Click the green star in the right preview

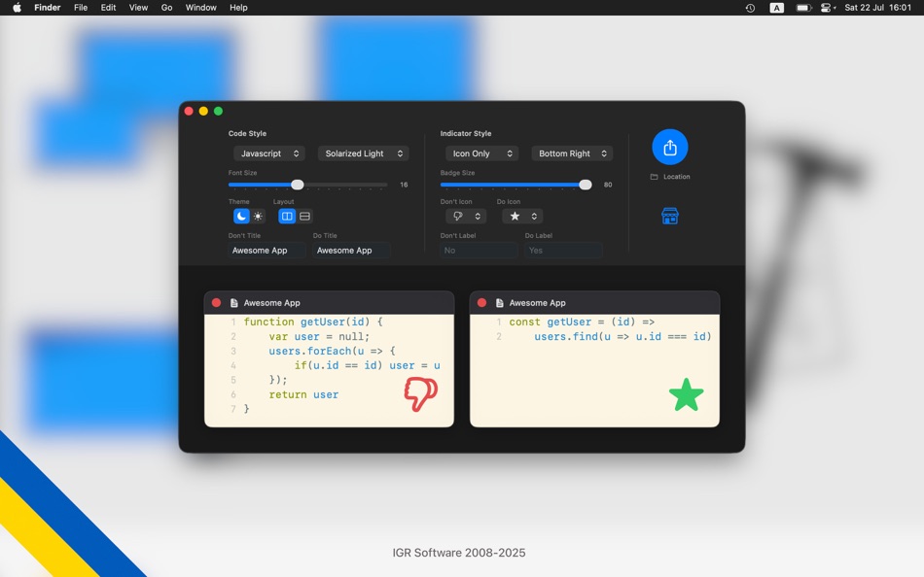pos(686,394)
